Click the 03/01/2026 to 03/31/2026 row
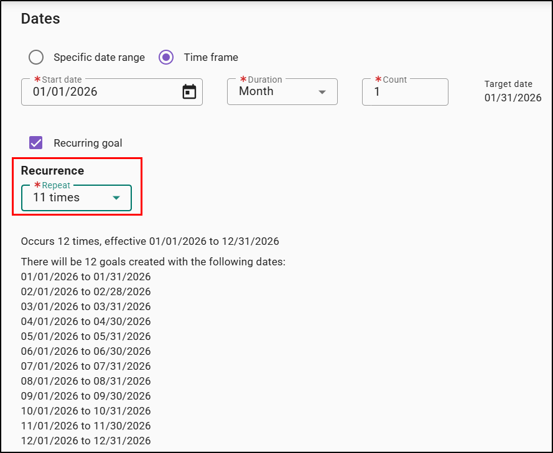This screenshot has width=553, height=453. (86, 306)
